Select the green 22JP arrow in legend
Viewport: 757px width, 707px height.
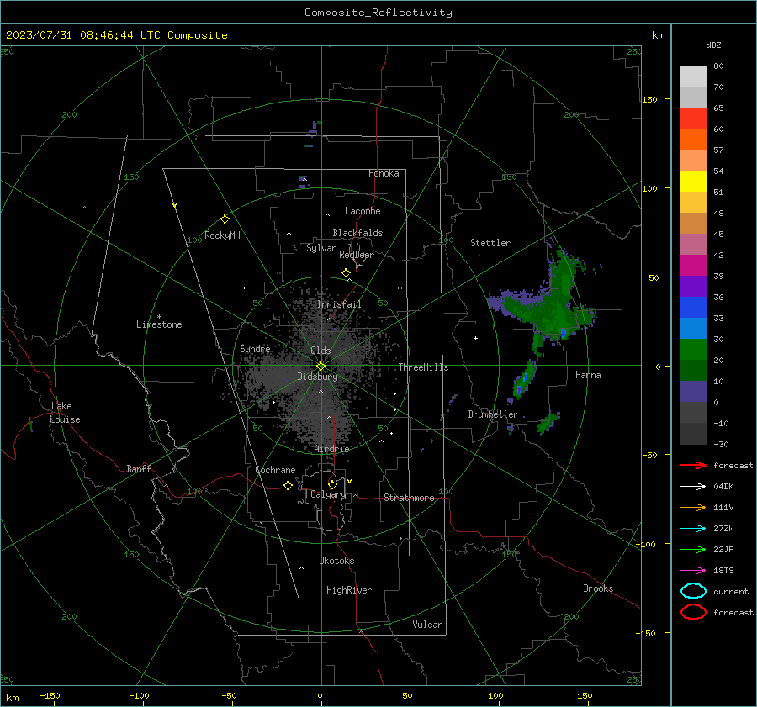[693, 549]
